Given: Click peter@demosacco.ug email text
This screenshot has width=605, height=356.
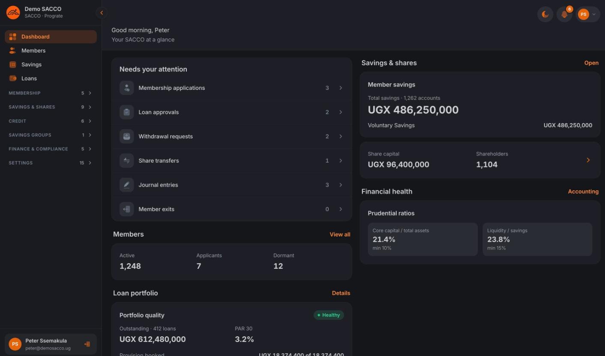Looking at the screenshot, I should [x=48, y=348].
